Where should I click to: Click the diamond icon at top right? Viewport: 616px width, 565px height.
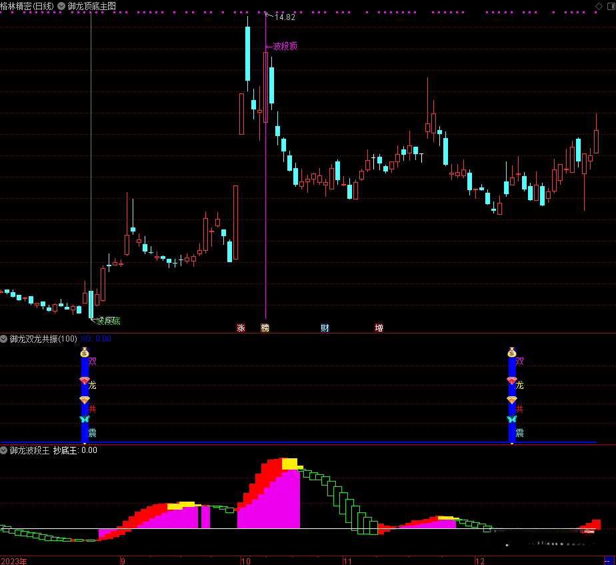click(x=598, y=6)
